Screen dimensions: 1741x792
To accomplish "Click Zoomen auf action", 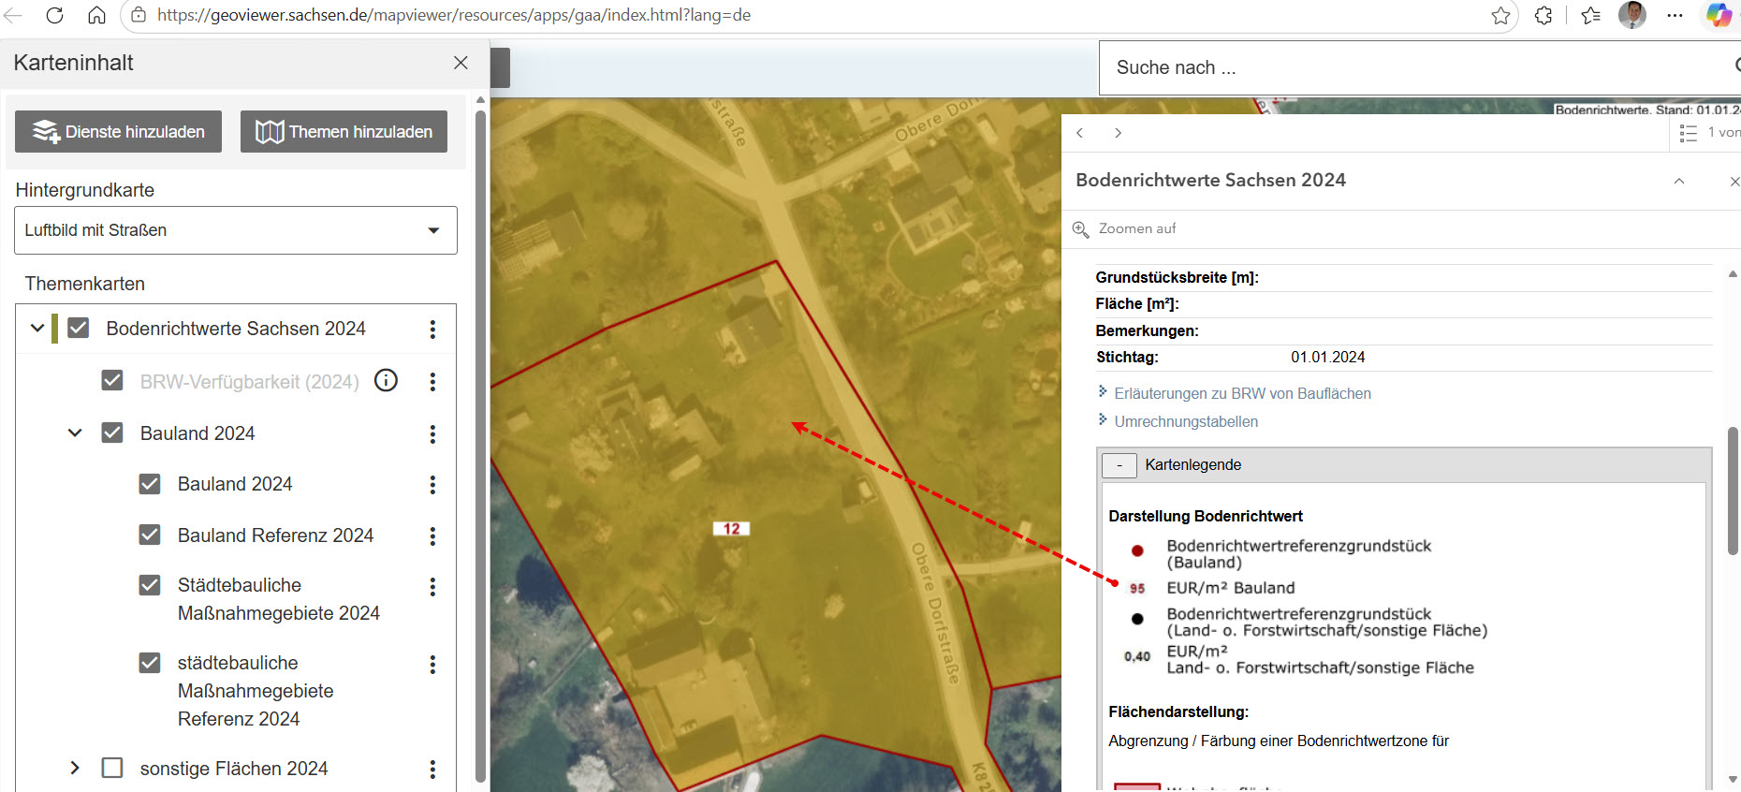I will (1125, 228).
